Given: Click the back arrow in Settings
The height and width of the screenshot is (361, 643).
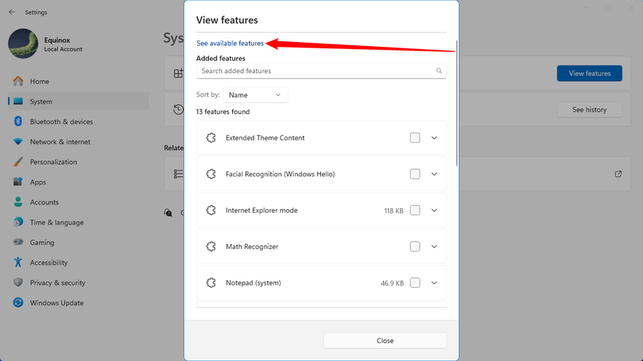Looking at the screenshot, I should coord(12,12).
